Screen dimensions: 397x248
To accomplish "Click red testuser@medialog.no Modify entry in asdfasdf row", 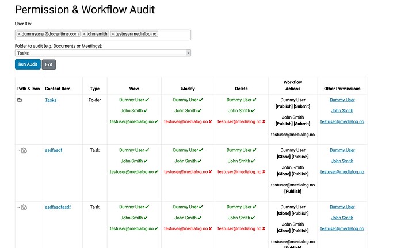I will pyautogui.click(x=188, y=172).
